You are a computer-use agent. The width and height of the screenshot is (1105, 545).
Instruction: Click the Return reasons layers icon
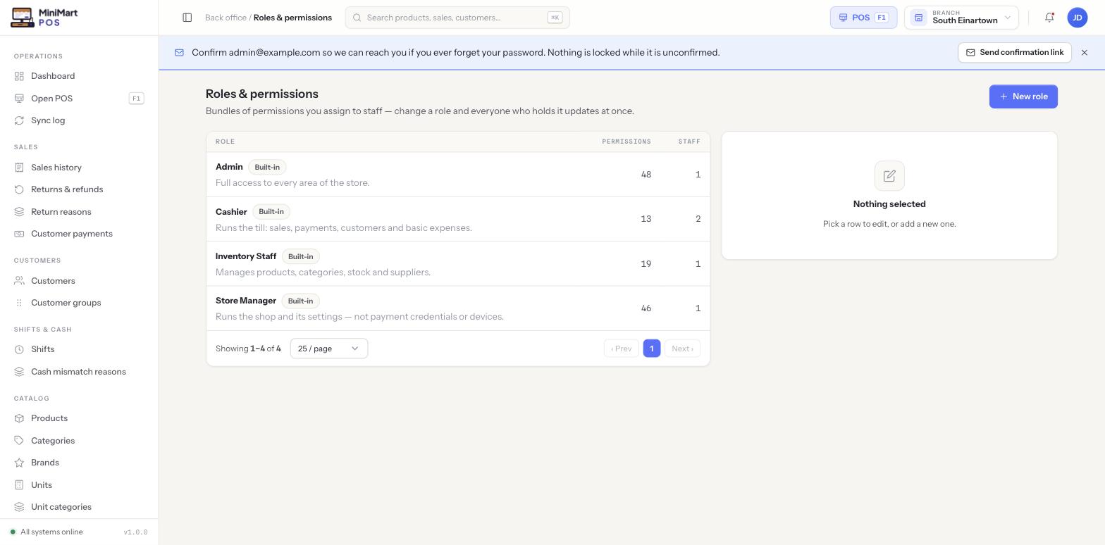tap(19, 212)
